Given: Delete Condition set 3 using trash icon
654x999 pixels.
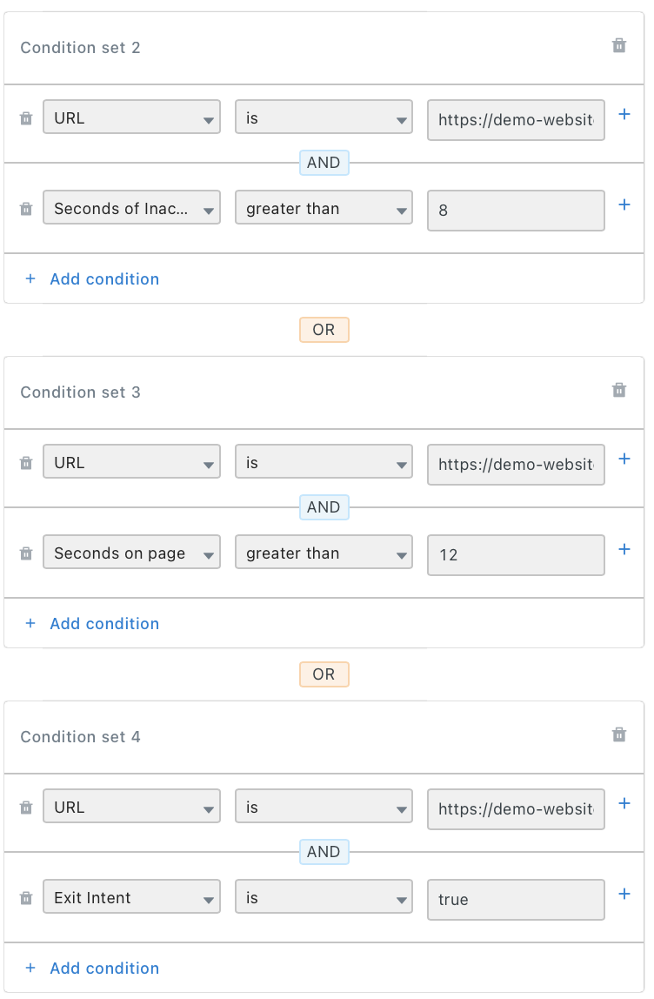Looking at the screenshot, I should (618, 390).
